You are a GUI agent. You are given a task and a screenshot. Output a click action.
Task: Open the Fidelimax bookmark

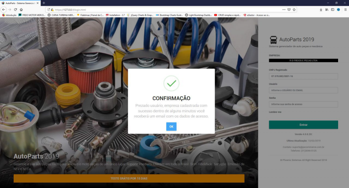click(90, 15)
